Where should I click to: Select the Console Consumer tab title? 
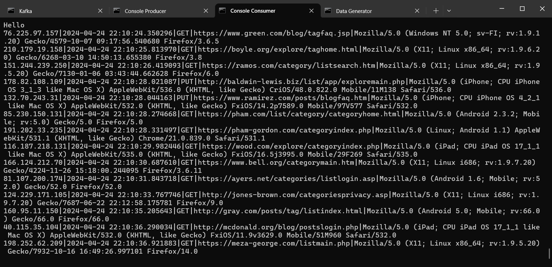pyautogui.click(x=253, y=11)
